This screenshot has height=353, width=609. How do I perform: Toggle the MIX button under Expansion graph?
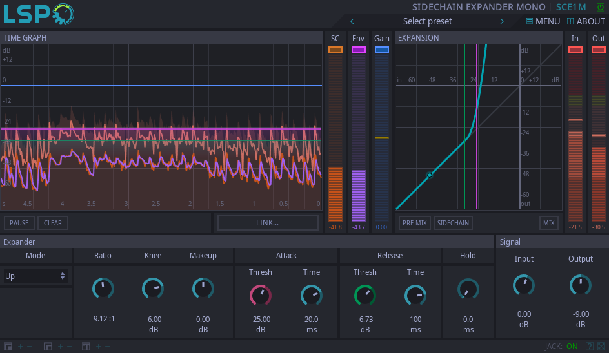(x=549, y=223)
